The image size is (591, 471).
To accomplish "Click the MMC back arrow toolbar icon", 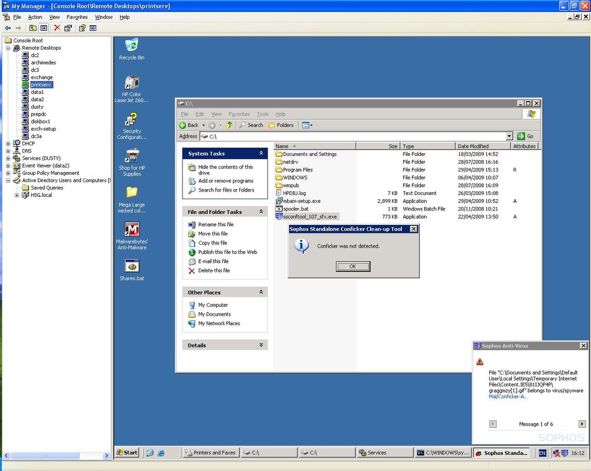I will (8, 28).
